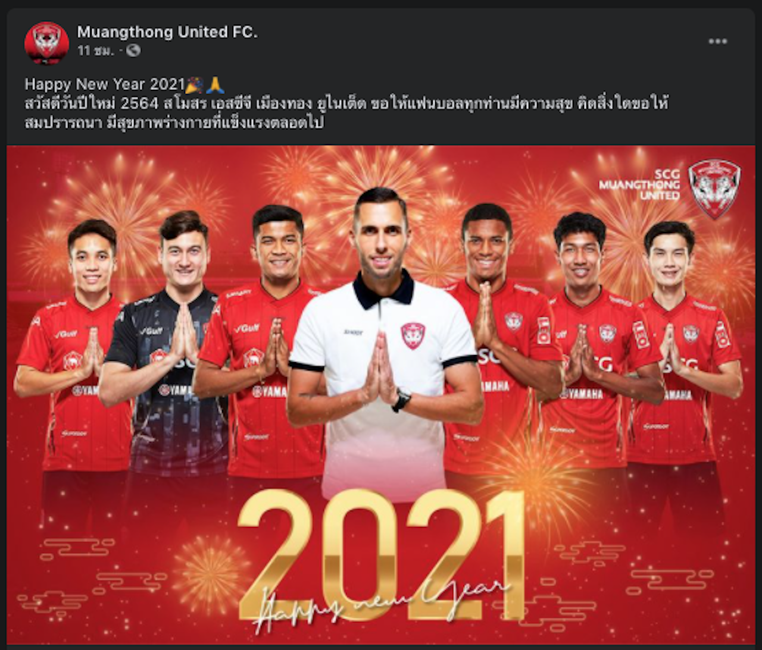
Task: Click the crest badge on the white polo
Action: (x=411, y=335)
